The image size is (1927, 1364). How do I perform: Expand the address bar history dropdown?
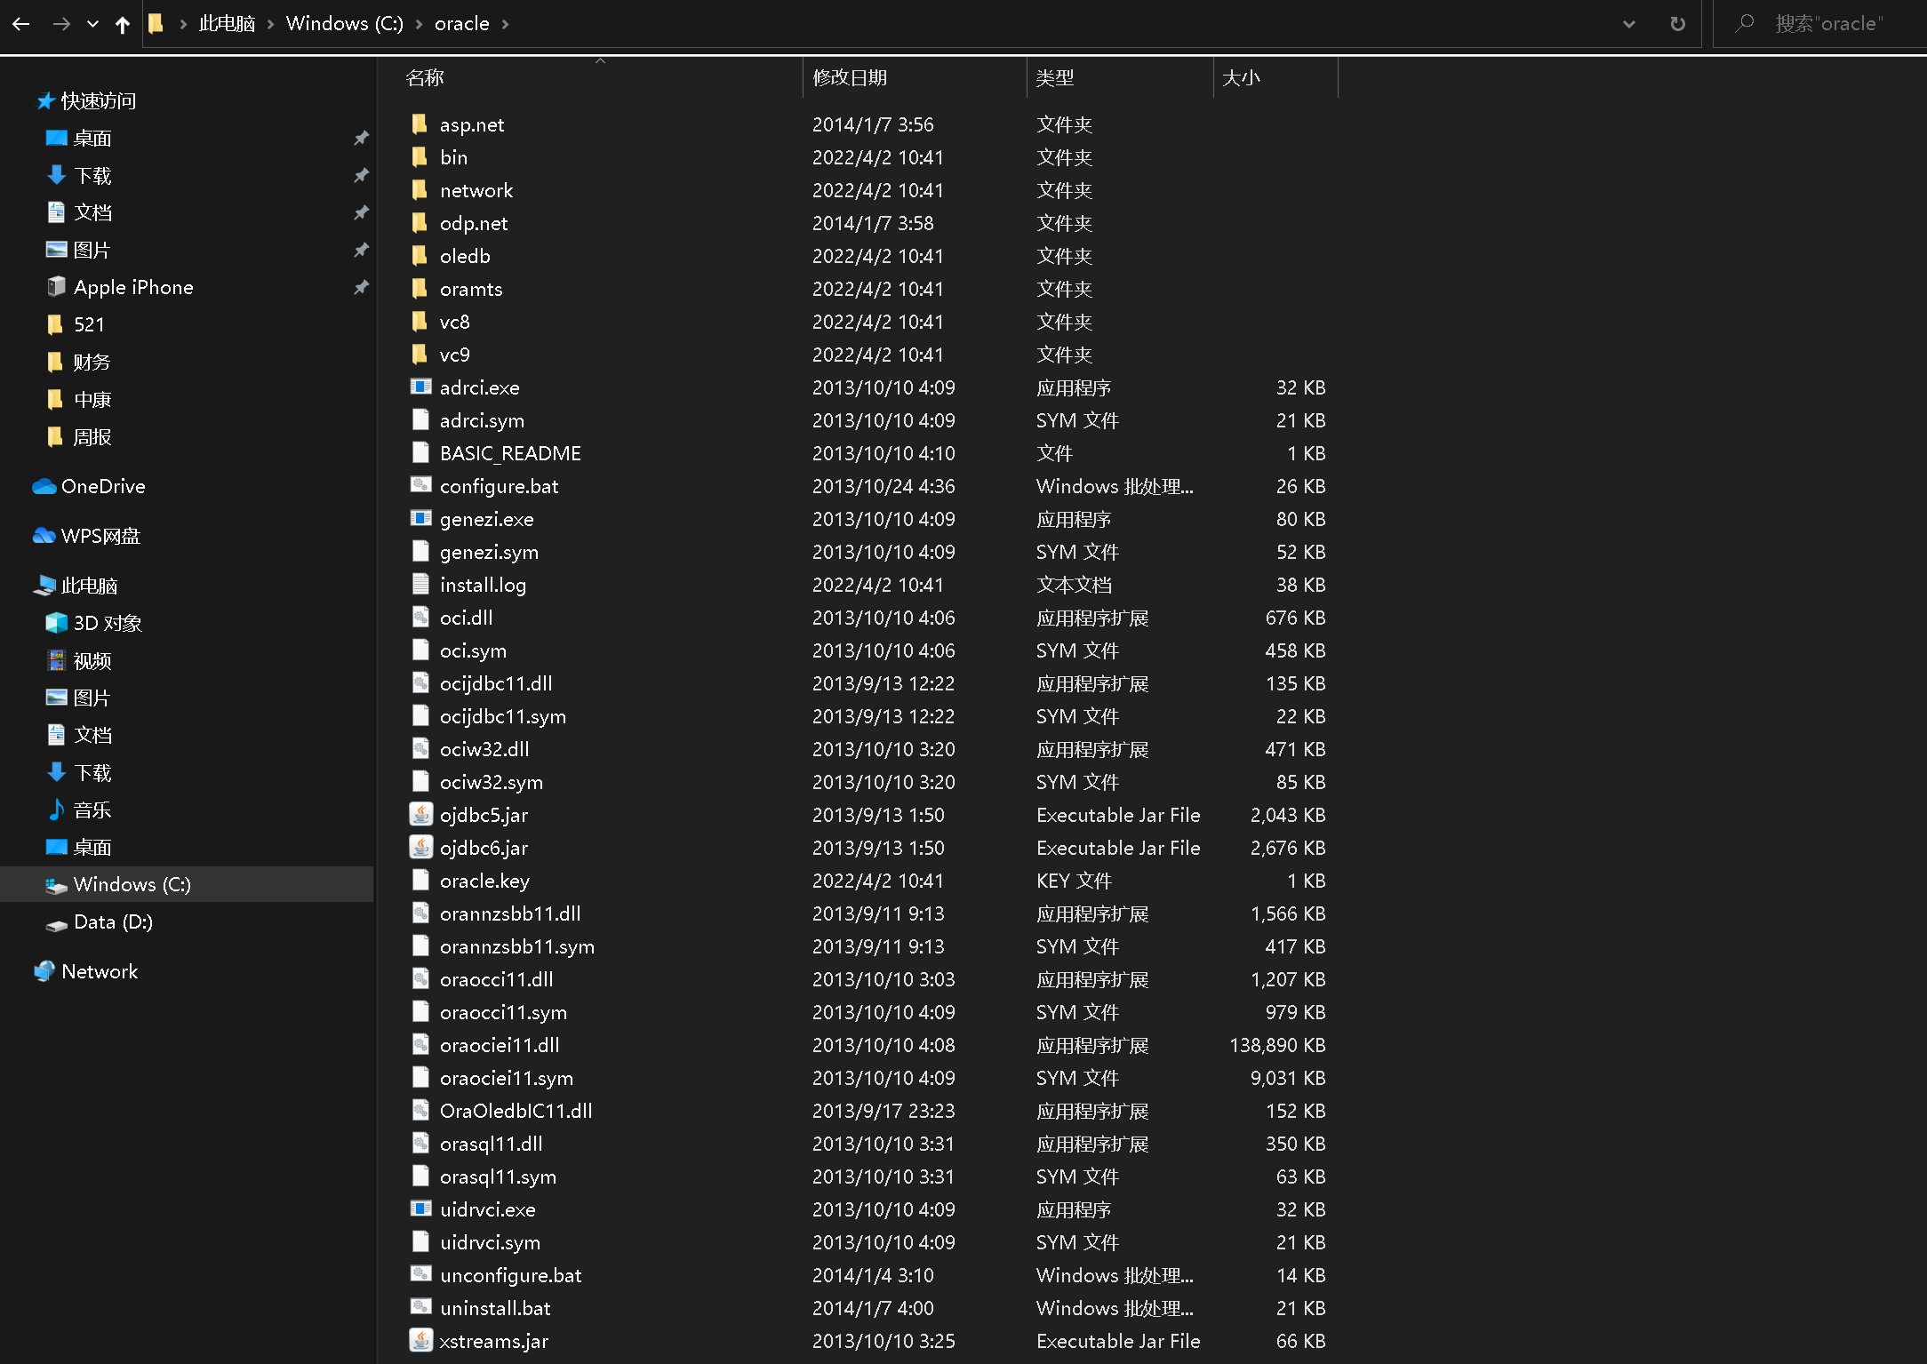[1628, 24]
